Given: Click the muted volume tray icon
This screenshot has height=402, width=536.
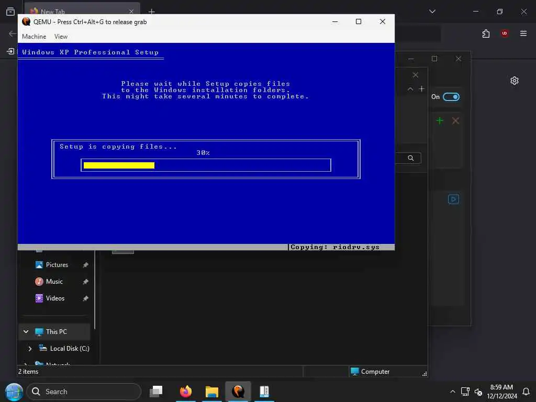Looking at the screenshot, I should pyautogui.click(x=478, y=392).
